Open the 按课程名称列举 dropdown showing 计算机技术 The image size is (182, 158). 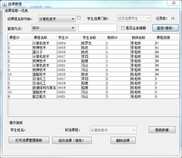[57, 19]
